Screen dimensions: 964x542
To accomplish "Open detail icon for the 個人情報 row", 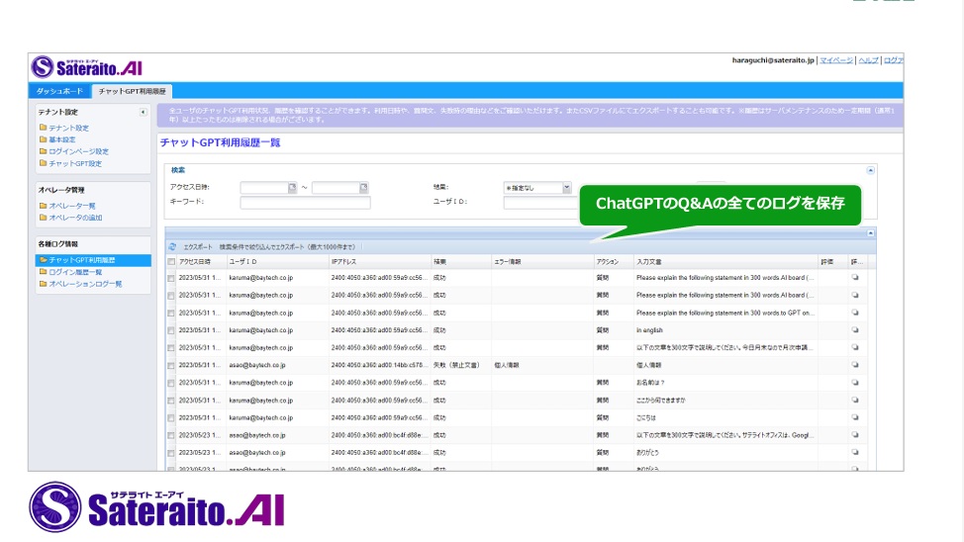I will pyautogui.click(x=854, y=365).
